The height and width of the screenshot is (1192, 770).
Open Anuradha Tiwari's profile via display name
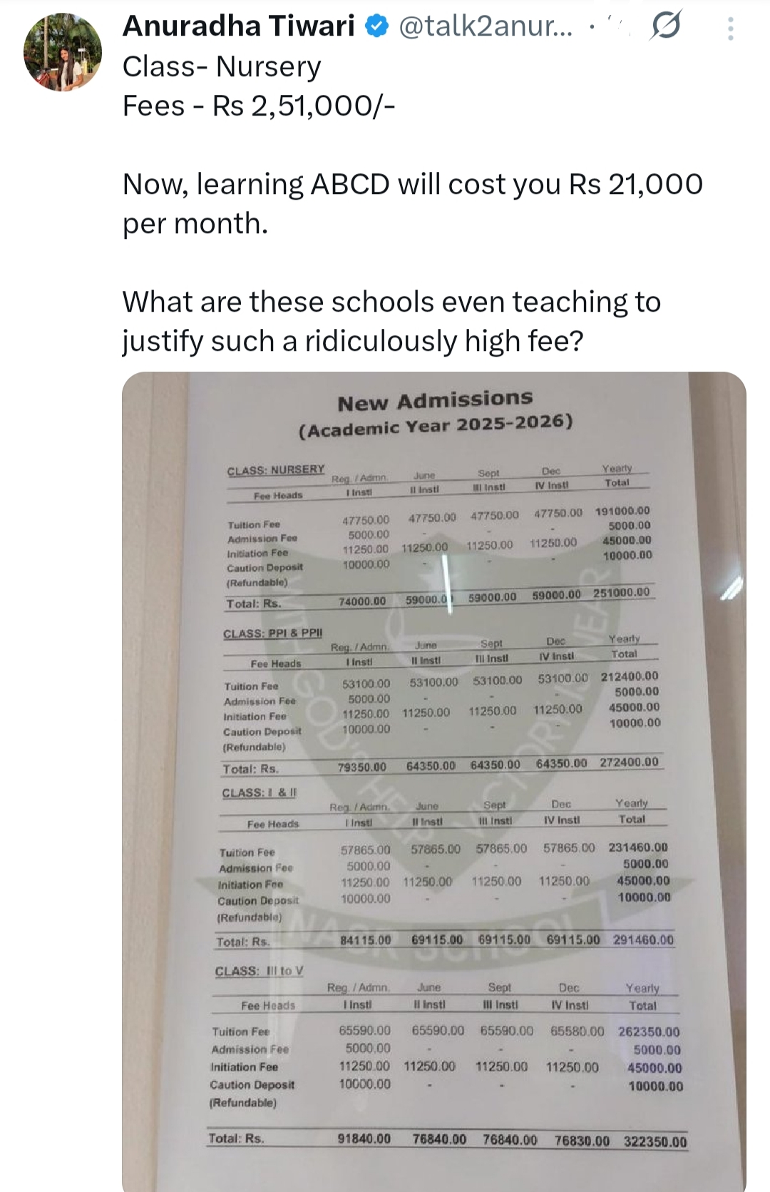(x=239, y=26)
